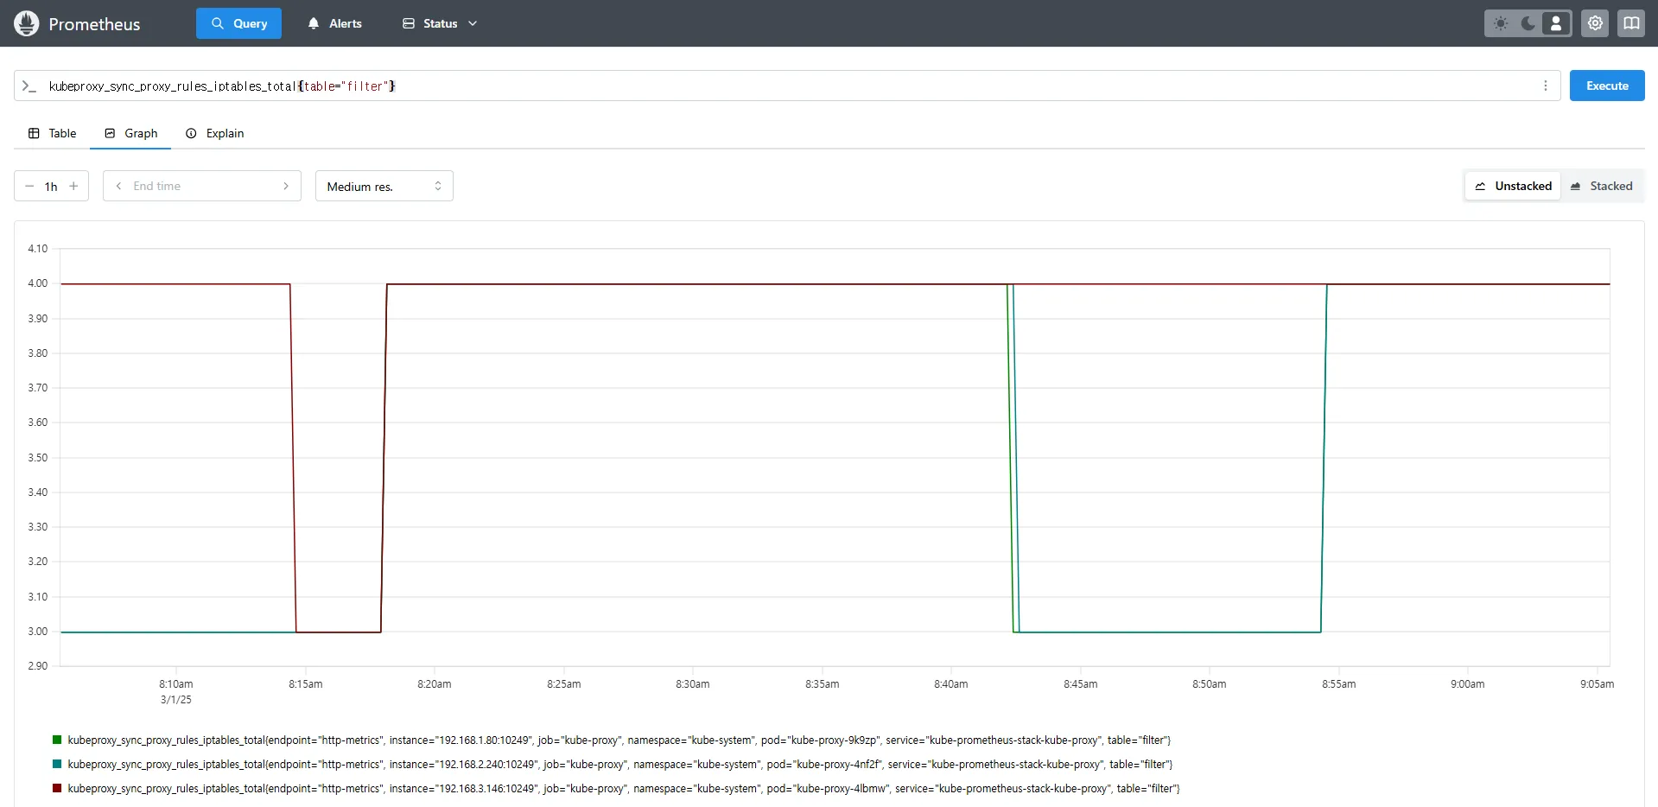Switch to light theme with sun icon
This screenshot has width=1658, height=807.
click(1501, 23)
